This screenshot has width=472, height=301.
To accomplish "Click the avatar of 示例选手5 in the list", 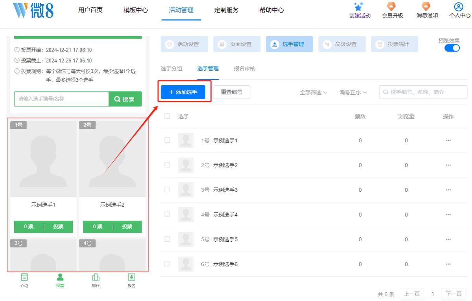I will coord(186,239).
